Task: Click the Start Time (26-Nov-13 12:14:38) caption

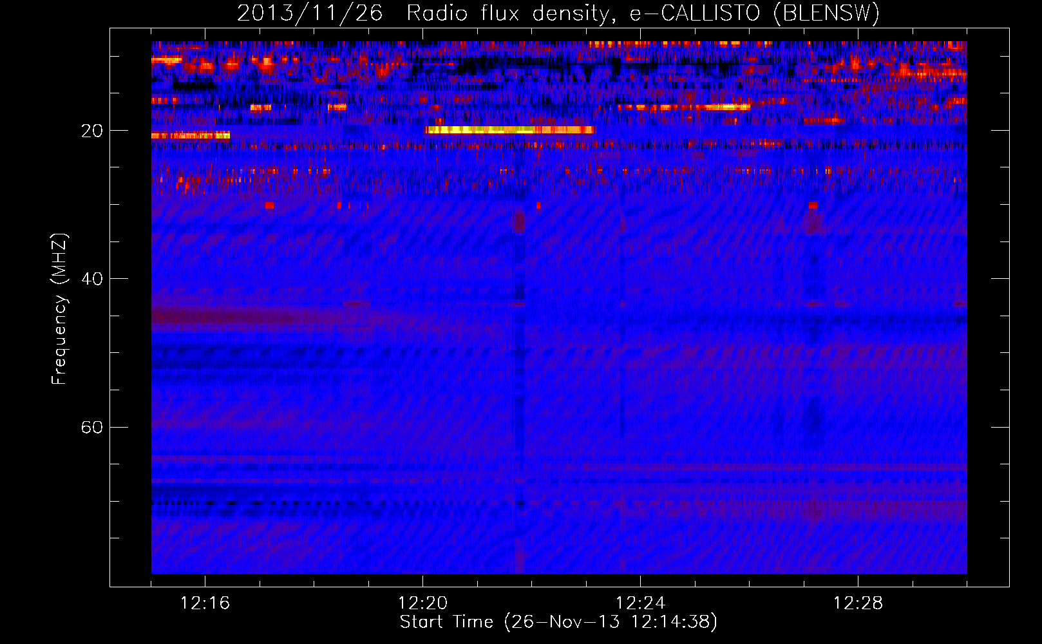Action: tap(558, 622)
